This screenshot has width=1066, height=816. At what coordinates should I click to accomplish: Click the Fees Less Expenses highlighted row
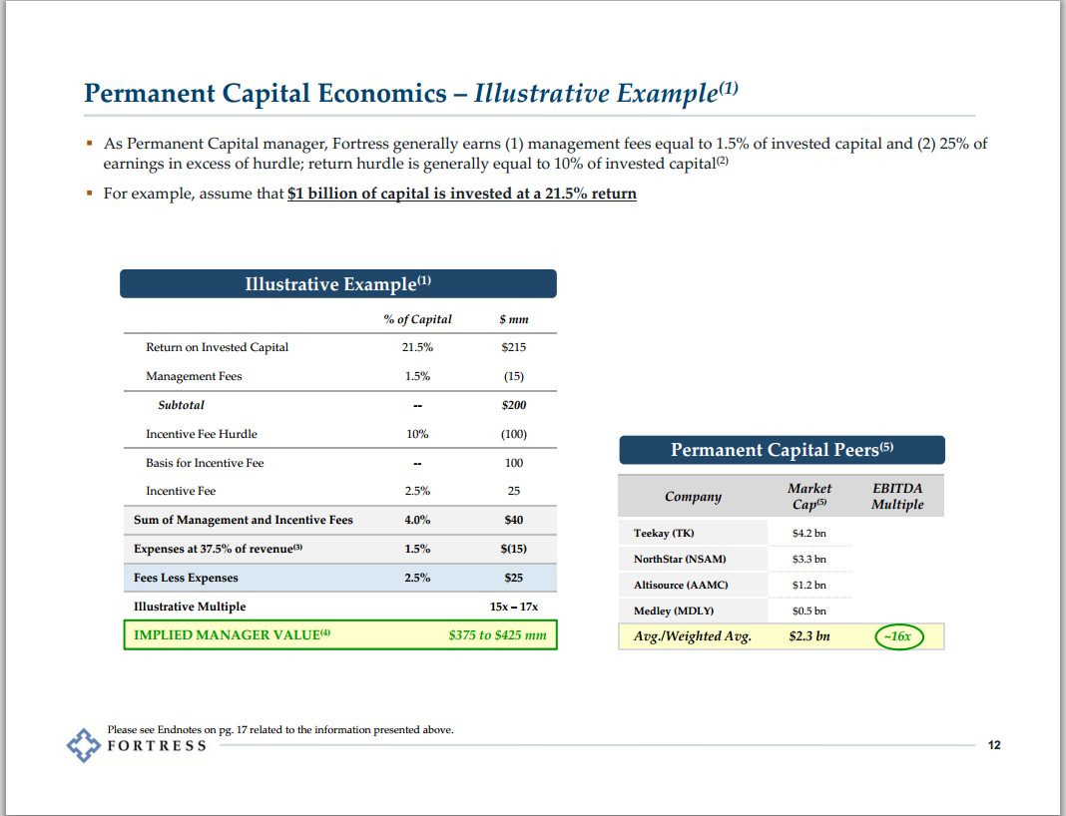186,578
